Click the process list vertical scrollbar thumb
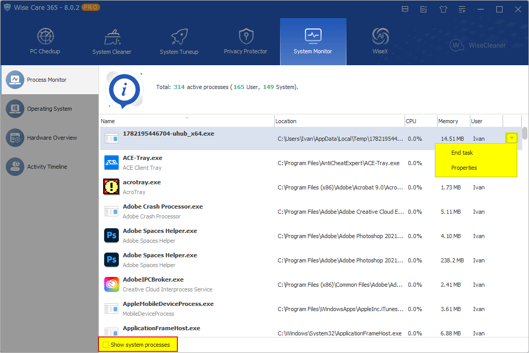The height and width of the screenshot is (353, 529). pos(525,133)
